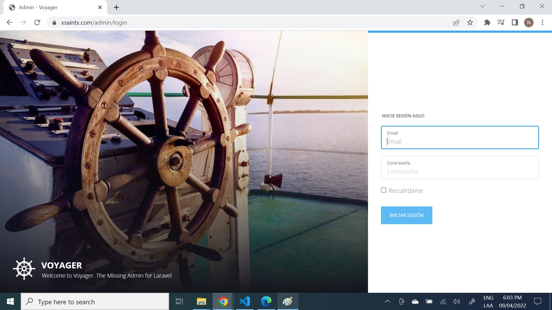Open Visual Studio Code from the taskbar
The width and height of the screenshot is (552, 310).
coord(245,301)
